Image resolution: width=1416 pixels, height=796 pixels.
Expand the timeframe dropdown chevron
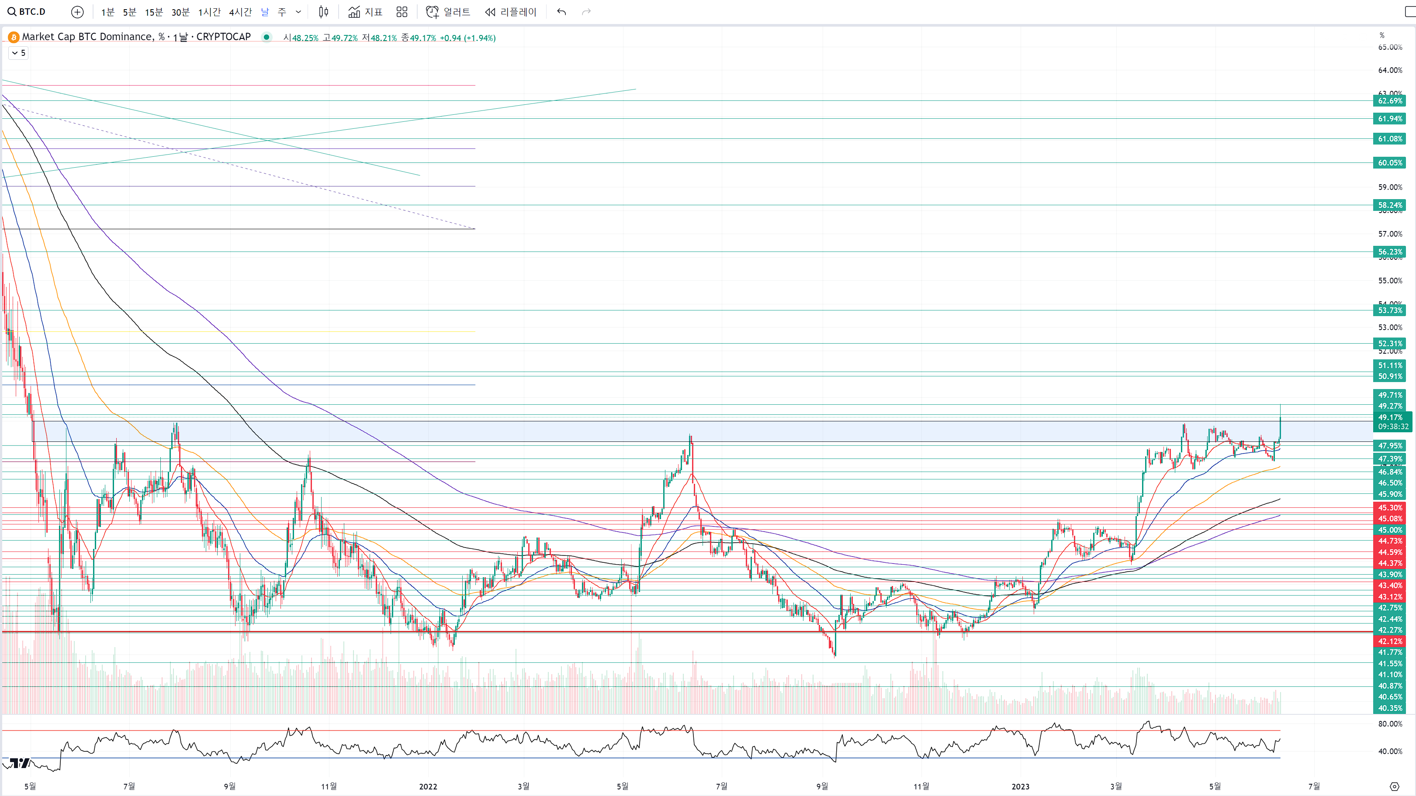click(x=298, y=11)
